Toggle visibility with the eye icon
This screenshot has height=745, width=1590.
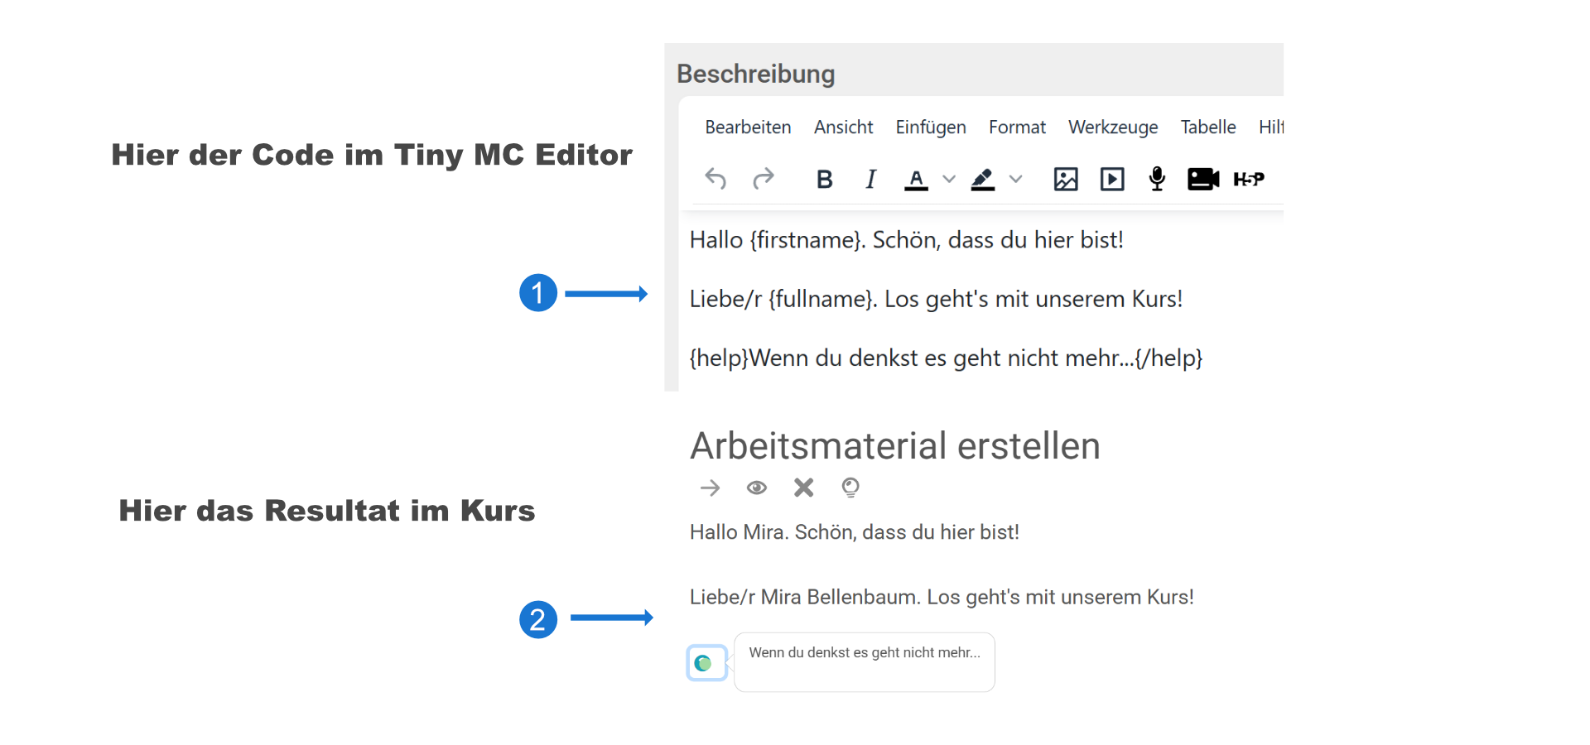coord(756,488)
